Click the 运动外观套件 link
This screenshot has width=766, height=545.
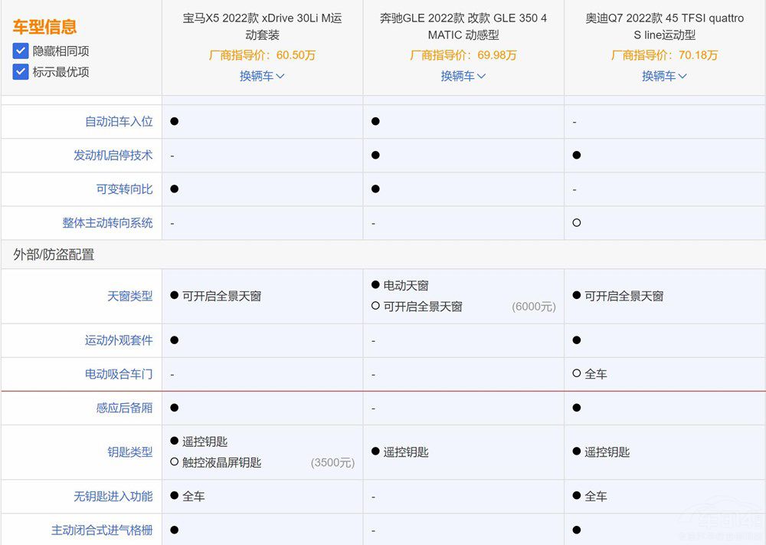[119, 340]
